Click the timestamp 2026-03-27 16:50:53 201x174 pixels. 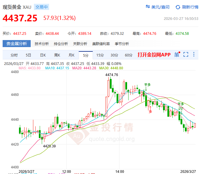(x=181, y=19)
